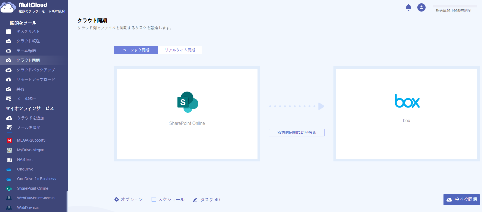The width and height of the screenshot is (482, 212).
Task: Select the box destination panel
Action: point(407,114)
